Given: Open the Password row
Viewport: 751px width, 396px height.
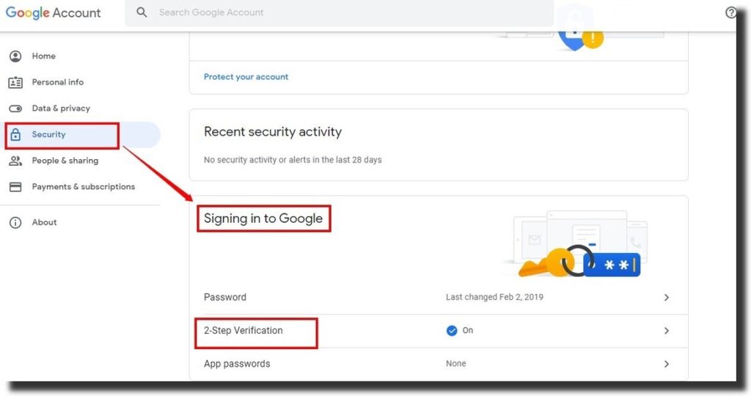Looking at the screenshot, I should 439,297.
